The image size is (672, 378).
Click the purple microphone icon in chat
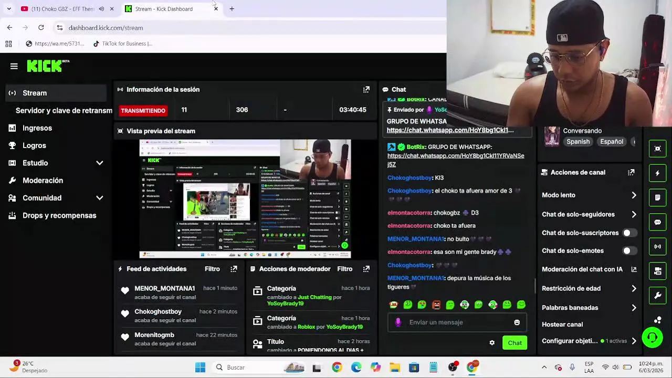[398, 322]
